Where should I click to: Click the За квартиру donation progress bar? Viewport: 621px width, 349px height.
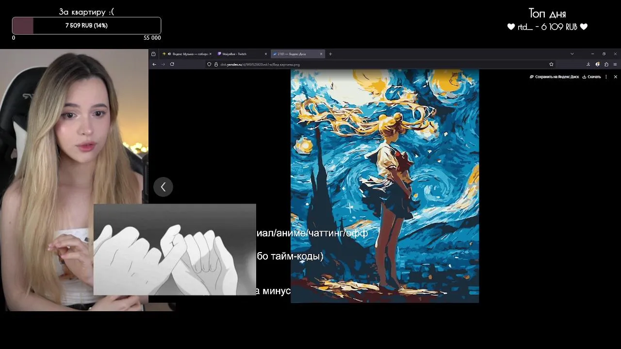[x=86, y=26]
